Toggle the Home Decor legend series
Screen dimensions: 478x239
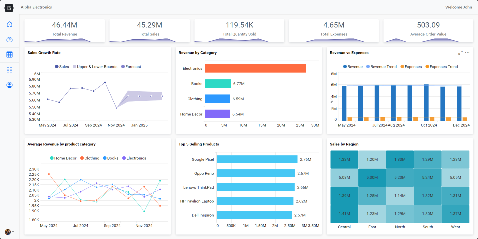coord(63,158)
